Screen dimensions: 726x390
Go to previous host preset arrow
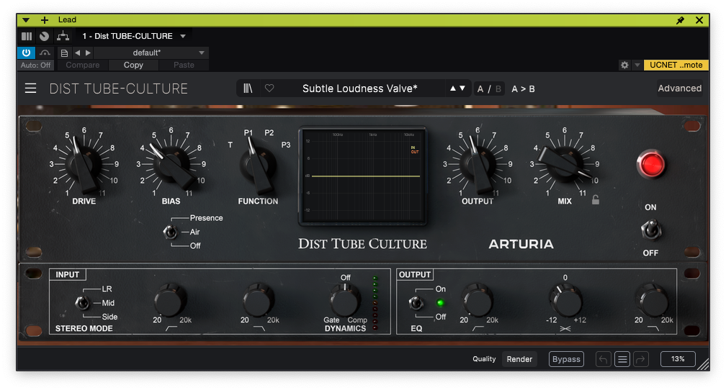[x=77, y=53]
